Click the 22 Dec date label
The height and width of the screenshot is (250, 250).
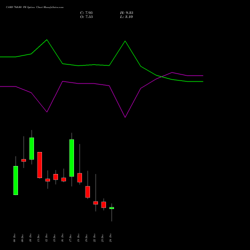coord(94,237)
